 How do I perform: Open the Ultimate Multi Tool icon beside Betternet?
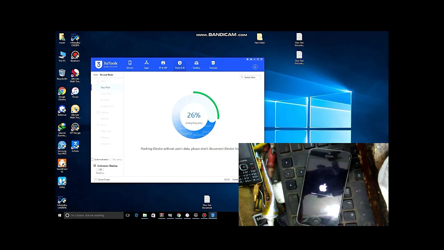click(75, 112)
